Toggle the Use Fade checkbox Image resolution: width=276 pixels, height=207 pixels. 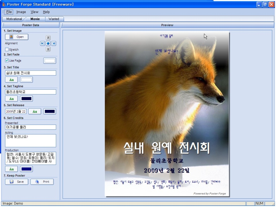7,61
